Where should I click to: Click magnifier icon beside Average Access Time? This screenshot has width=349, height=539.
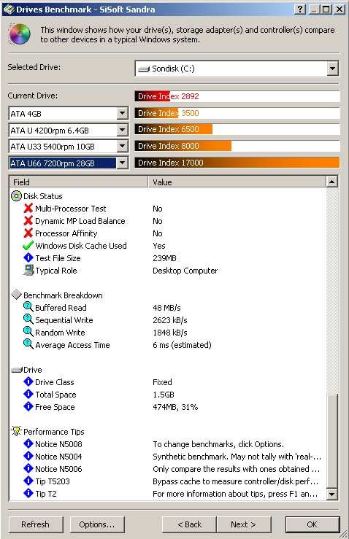[28, 344]
